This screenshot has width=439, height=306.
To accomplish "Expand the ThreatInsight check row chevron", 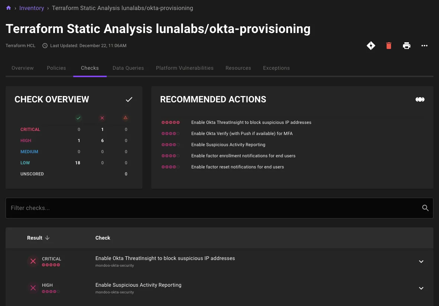I will [x=421, y=261].
